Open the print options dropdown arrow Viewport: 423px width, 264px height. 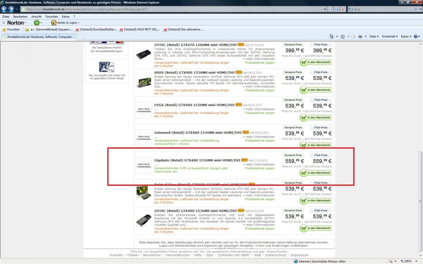[366, 36]
